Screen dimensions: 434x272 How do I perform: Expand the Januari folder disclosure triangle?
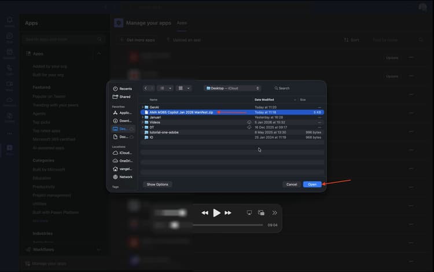(x=142, y=117)
